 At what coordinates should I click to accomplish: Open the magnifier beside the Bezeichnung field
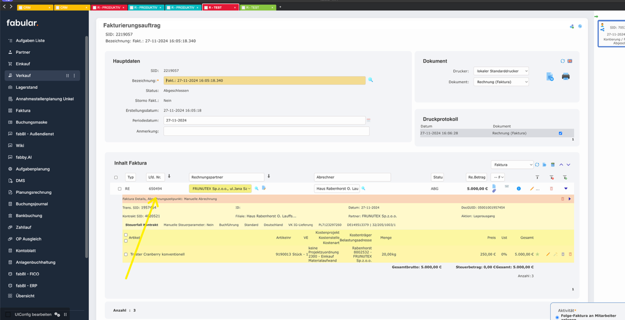tap(370, 80)
